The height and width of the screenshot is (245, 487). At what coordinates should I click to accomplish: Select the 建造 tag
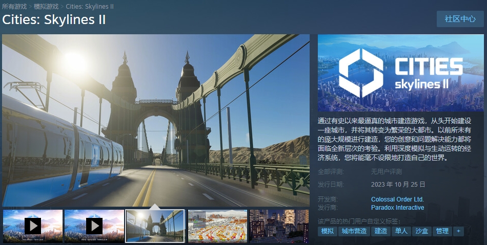point(381,231)
